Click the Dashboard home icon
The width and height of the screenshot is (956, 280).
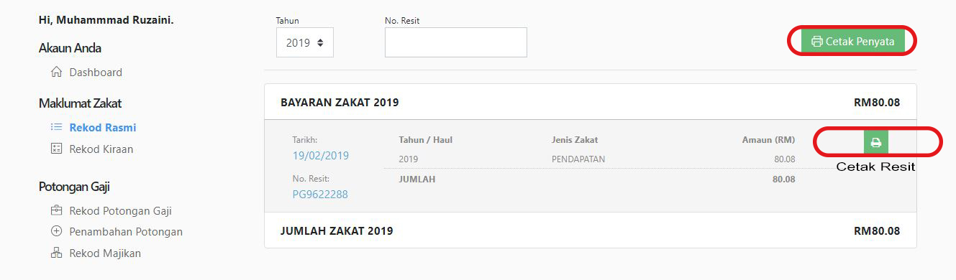56,72
